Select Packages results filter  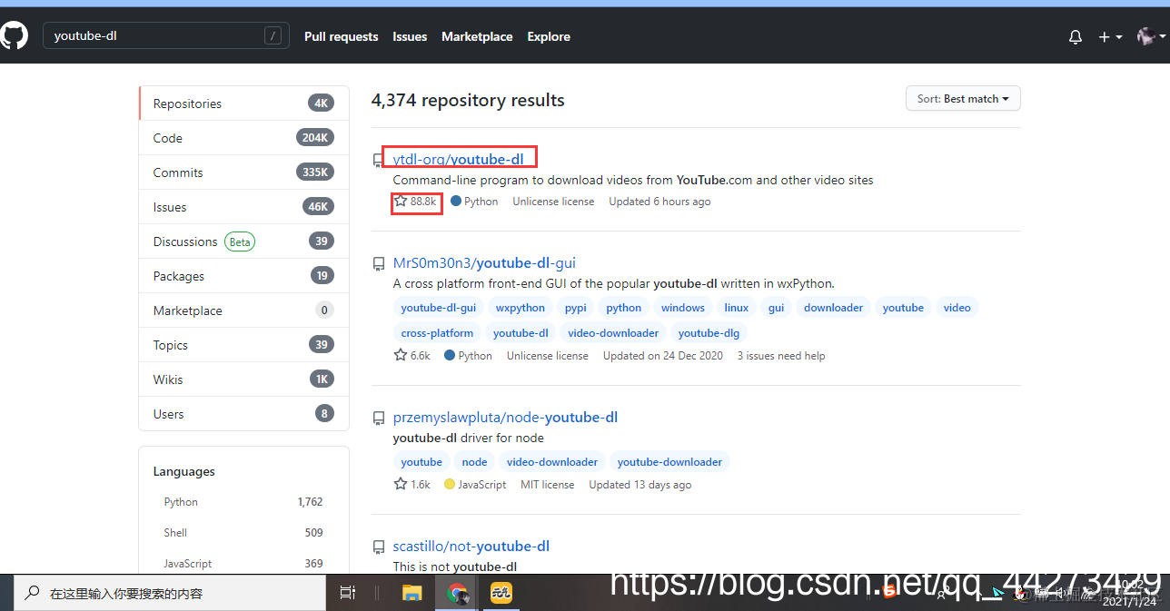pos(243,276)
